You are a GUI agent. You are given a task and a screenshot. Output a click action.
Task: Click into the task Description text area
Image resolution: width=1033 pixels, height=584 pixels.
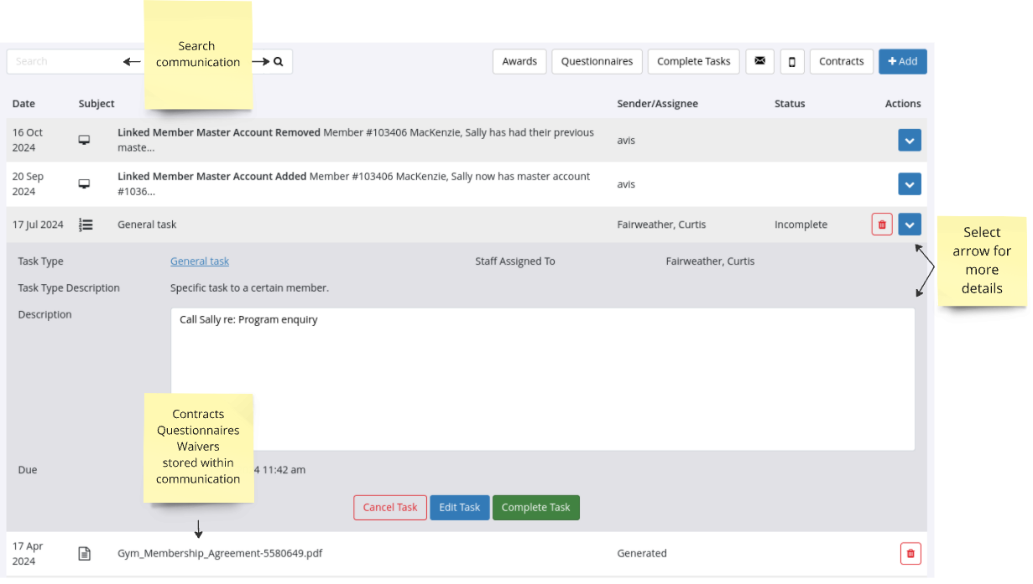click(542, 379)
